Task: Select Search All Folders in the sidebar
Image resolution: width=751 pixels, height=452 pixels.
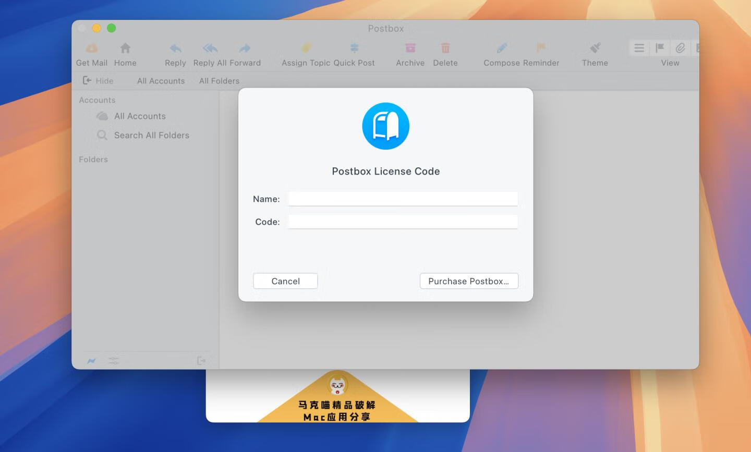Action: 152,136
